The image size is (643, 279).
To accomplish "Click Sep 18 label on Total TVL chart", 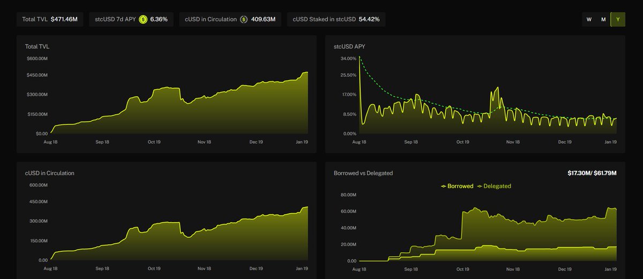I will tap(103, 142).
